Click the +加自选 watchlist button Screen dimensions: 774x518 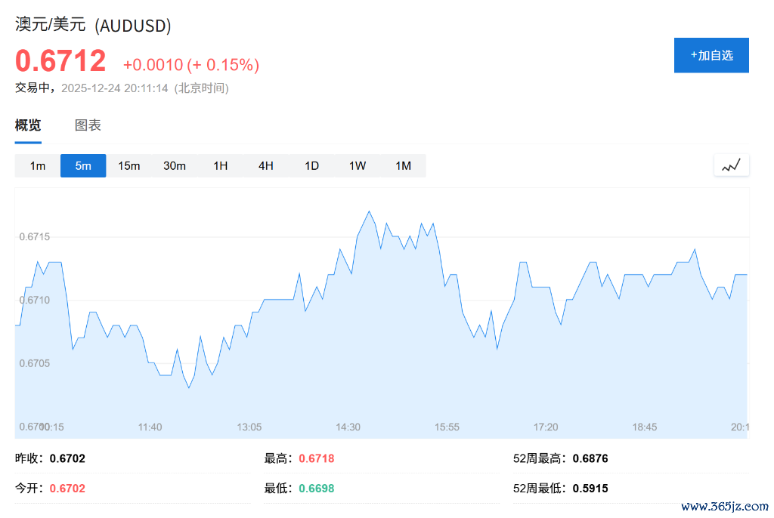[x=711, y=55]
